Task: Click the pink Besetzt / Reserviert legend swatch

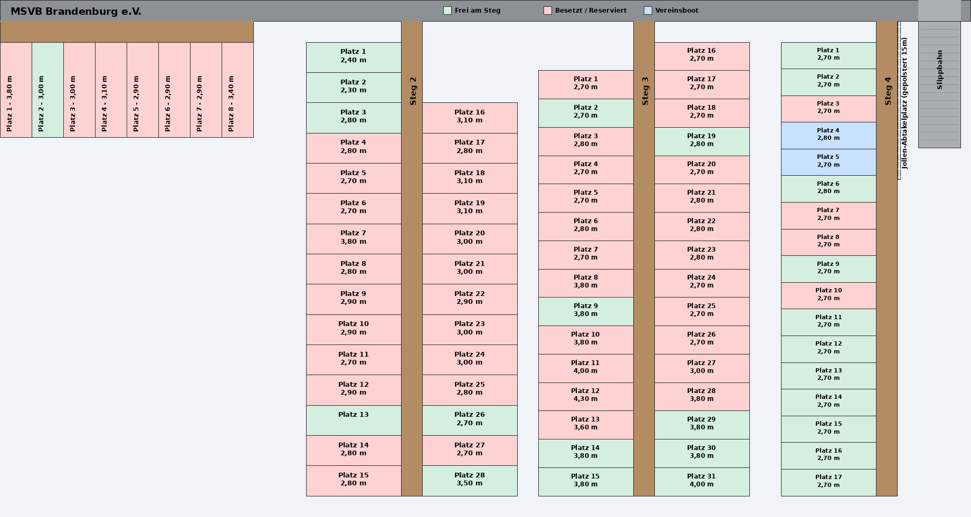Action: [x=548, y=11]
